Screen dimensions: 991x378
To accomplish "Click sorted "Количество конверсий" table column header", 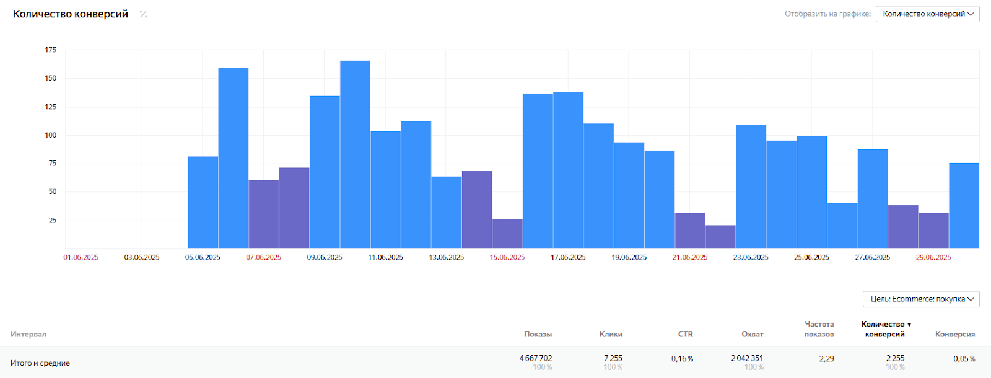I will (886, 329).
